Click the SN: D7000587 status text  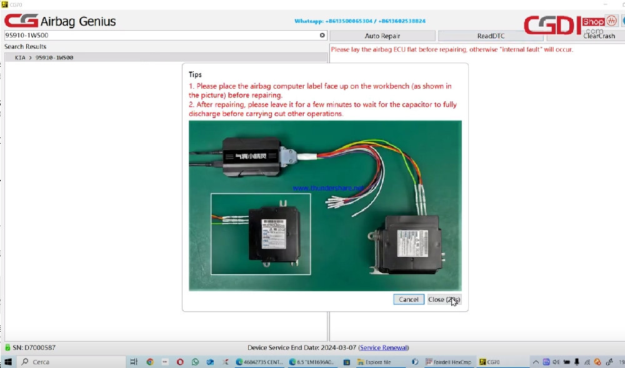tap(34, 347)
